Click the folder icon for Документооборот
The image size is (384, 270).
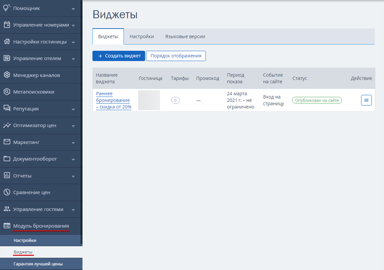[7, 158]
